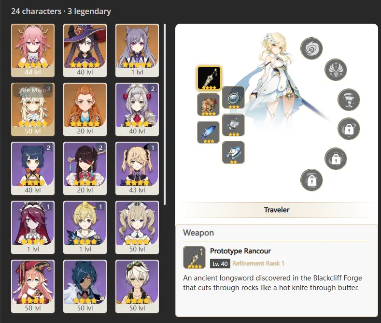Select the third tornado constellation icon
The width and height of the screenshot is (381, 323).
click(349, 100)
